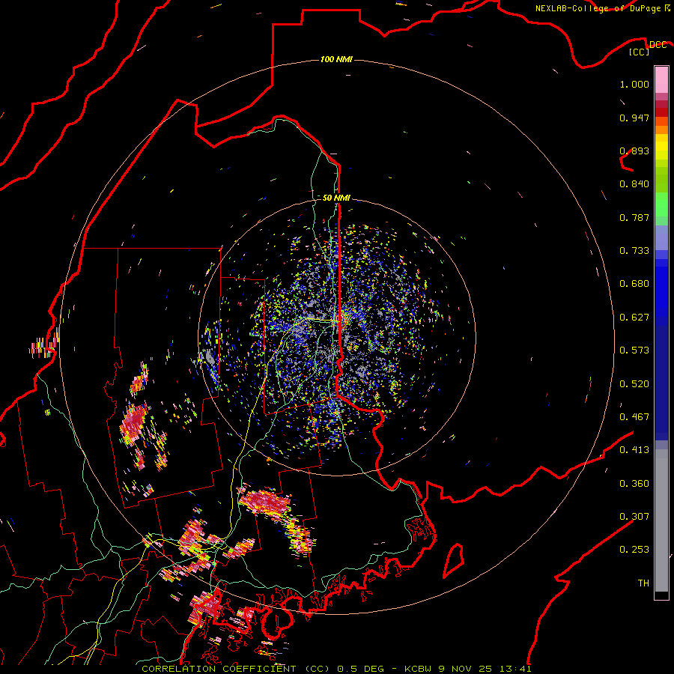This screenshot has height=674, width=674.
Task: Click the 0.307 scale value
Action: pos(634,517)
